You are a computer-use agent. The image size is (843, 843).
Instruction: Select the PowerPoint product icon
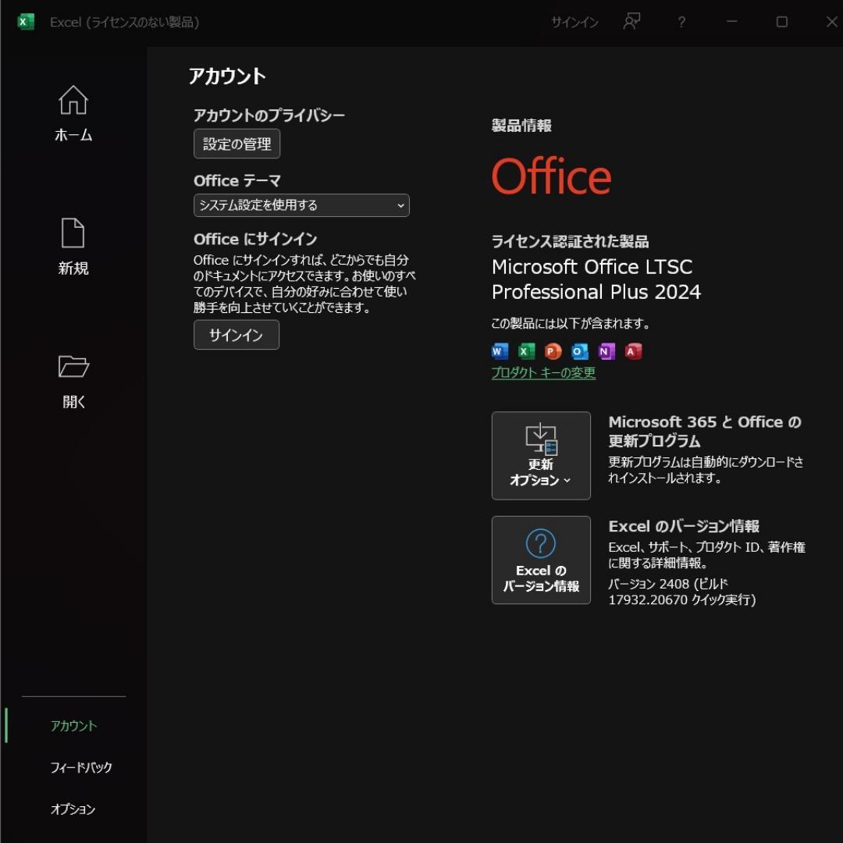[551, 351]
